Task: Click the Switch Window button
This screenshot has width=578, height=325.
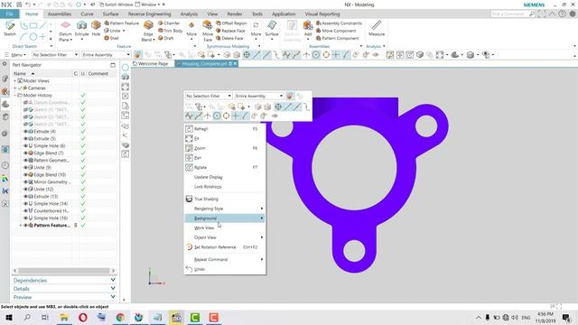Action: coord(116,5)
